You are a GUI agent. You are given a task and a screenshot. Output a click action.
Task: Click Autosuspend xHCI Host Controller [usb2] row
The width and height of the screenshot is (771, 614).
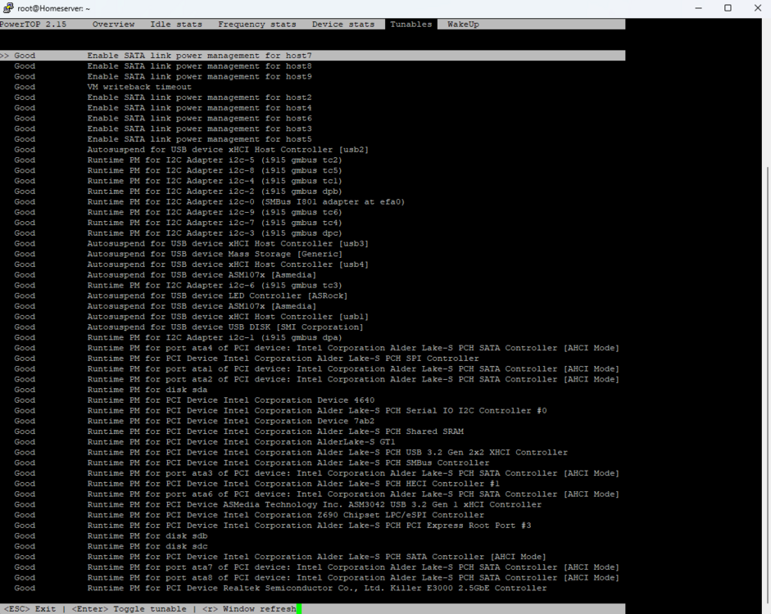tap(191, 149)
